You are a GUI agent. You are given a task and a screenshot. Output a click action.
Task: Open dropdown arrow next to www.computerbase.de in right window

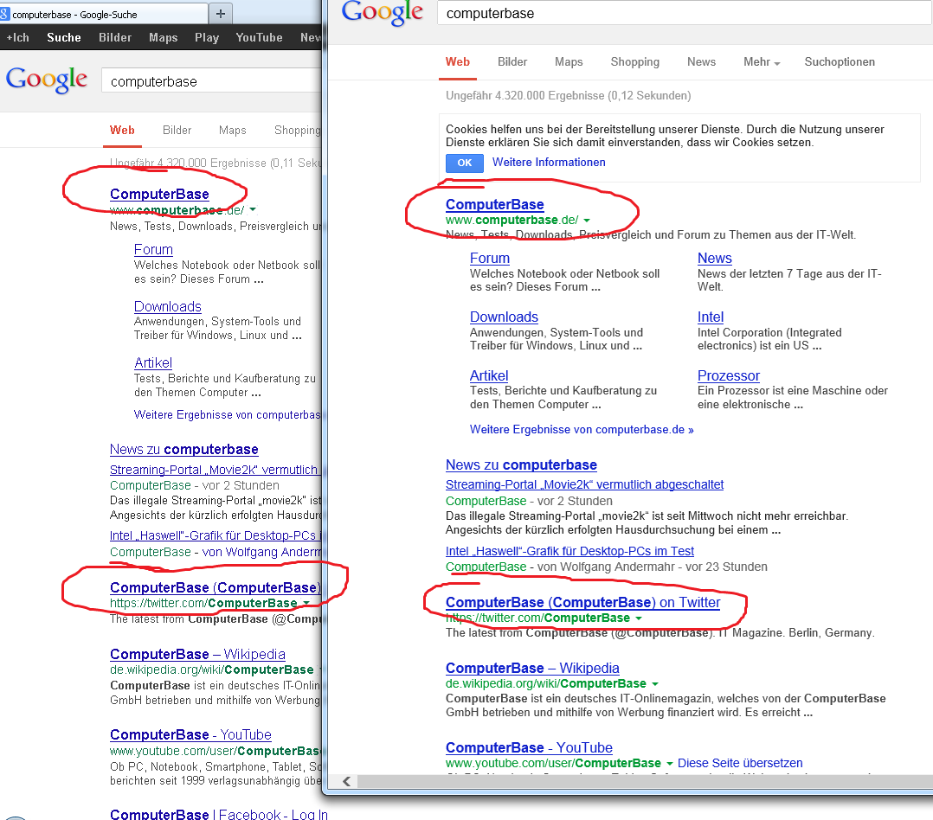point(587,220)
